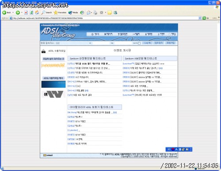Click the Print icon in the toolbar

[x=95, y=13]
